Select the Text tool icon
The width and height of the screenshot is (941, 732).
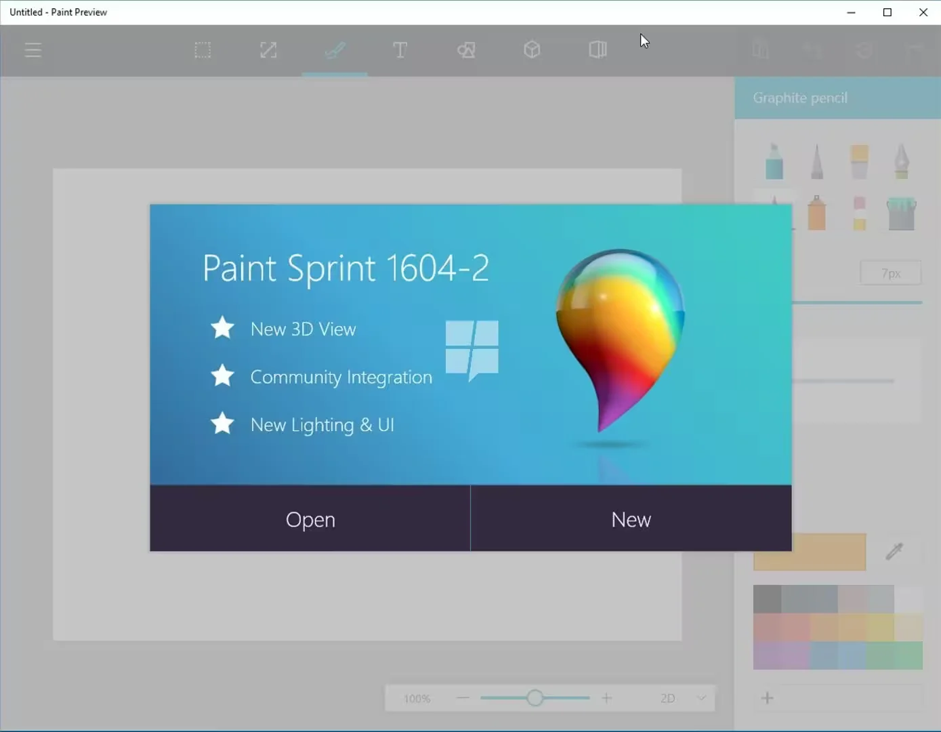pyautogui.click(x=400, y=50)
